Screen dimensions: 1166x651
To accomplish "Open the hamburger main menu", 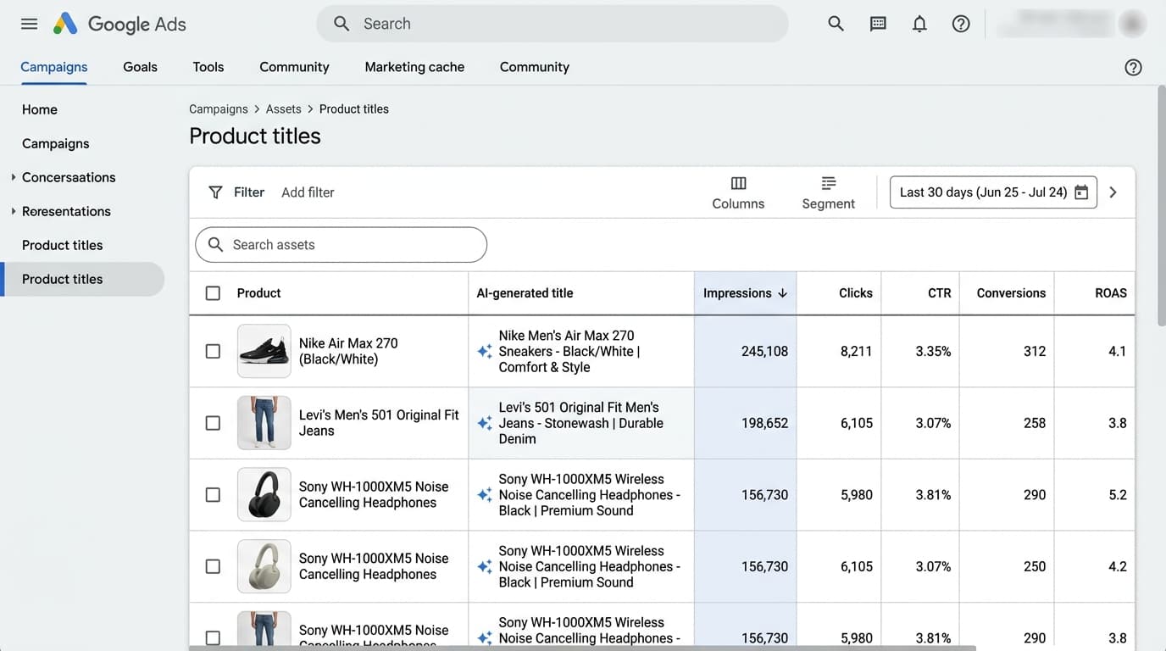I will tap(29, 24).
